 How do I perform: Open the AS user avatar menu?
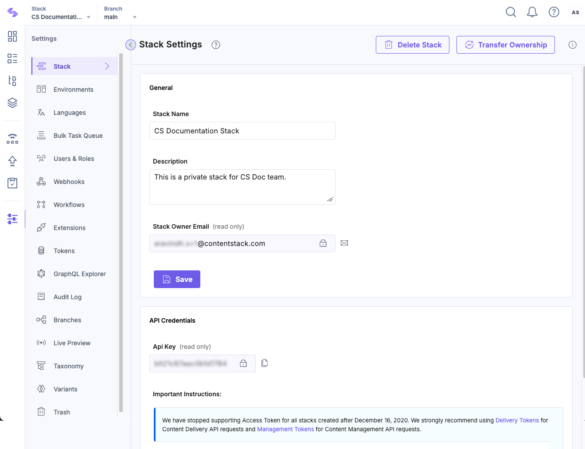click(x=575, y=12)
